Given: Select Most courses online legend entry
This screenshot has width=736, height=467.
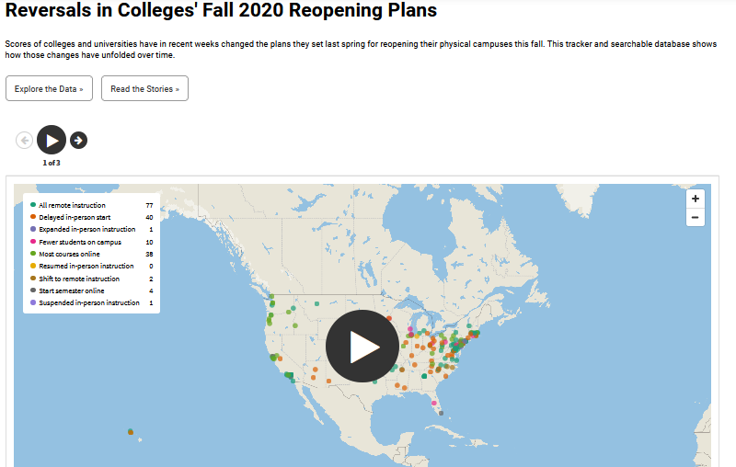Looking at the screenshot, I should tap(91, 254).
